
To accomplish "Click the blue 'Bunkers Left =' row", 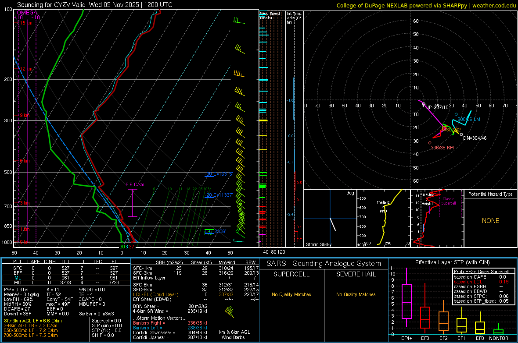I will 170,328.
